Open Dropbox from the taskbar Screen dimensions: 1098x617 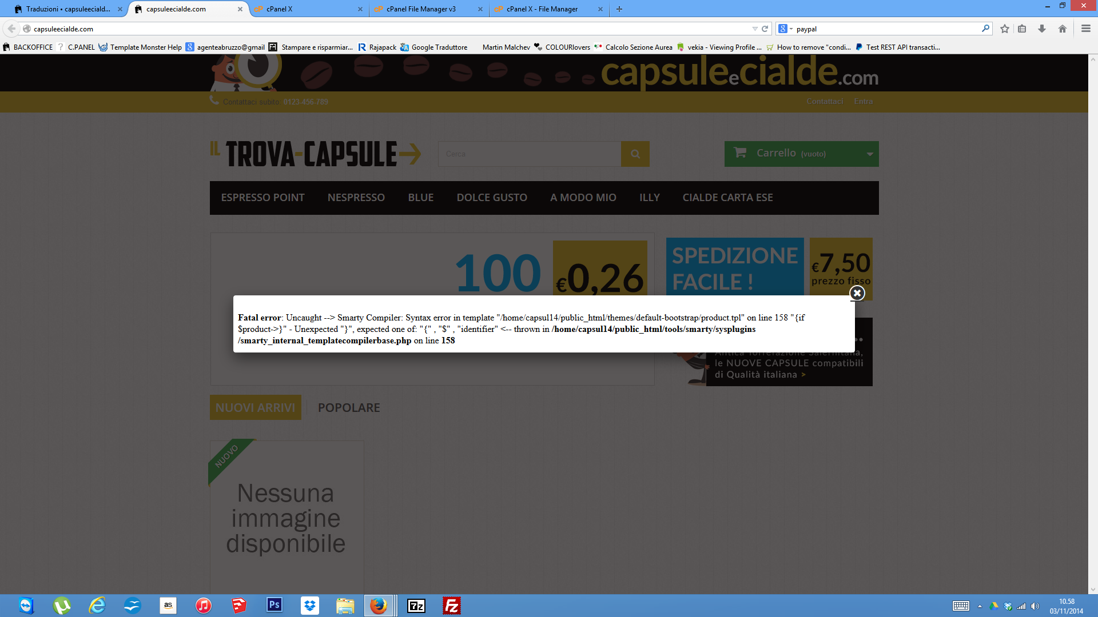coord(309,605)
